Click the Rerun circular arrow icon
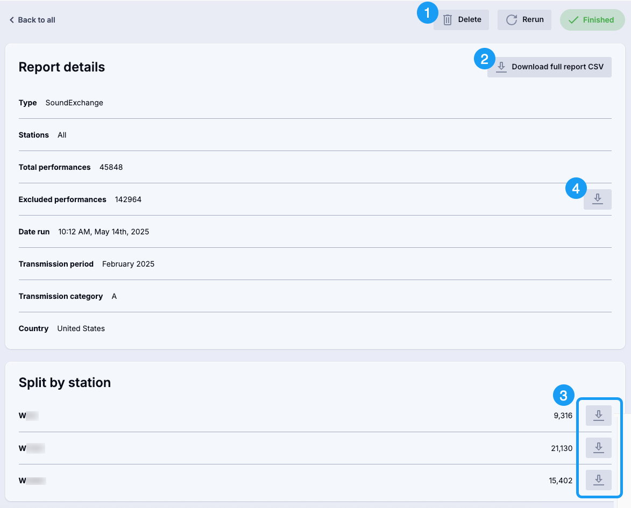631x508 pixels. tap(512, 20)
